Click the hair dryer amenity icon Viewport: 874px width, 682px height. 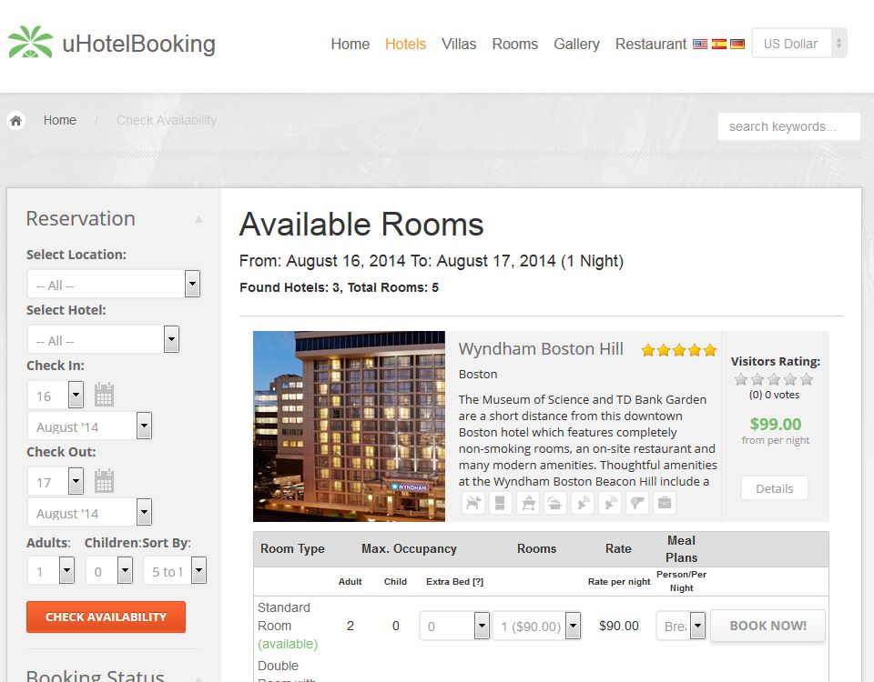637,503
